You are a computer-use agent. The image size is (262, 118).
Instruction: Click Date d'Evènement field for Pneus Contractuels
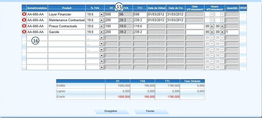[195, 26]
